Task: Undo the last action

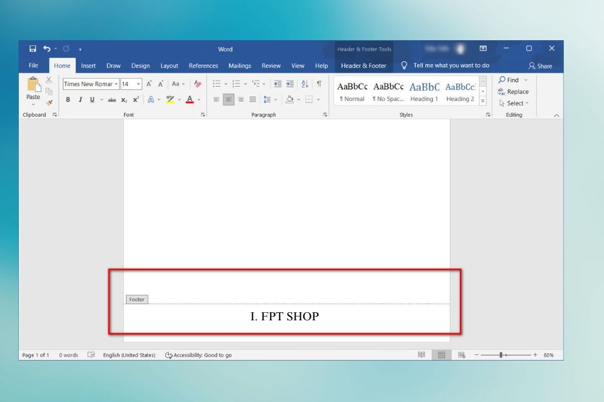Action: tap(47, 49)
